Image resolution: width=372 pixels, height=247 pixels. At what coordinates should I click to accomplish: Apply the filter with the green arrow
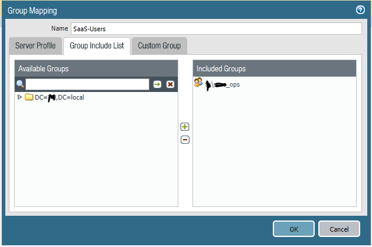click(x=158, y=84)
